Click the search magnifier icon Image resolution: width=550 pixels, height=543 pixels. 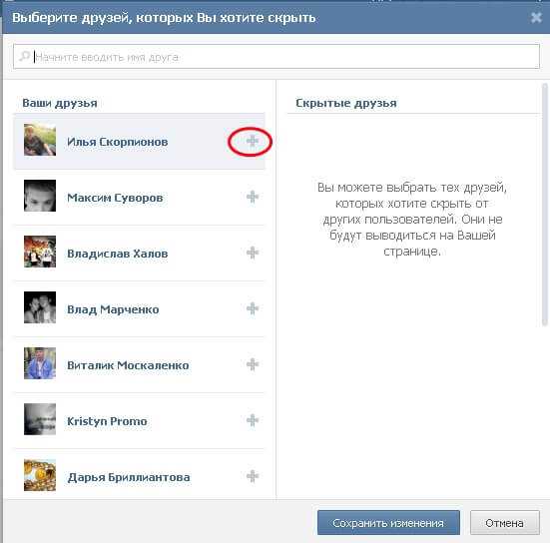(25, 56)
